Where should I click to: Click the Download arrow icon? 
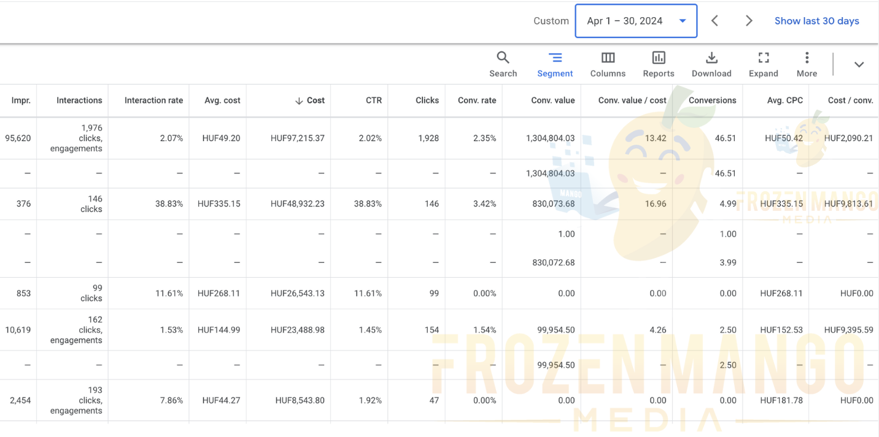711,58
